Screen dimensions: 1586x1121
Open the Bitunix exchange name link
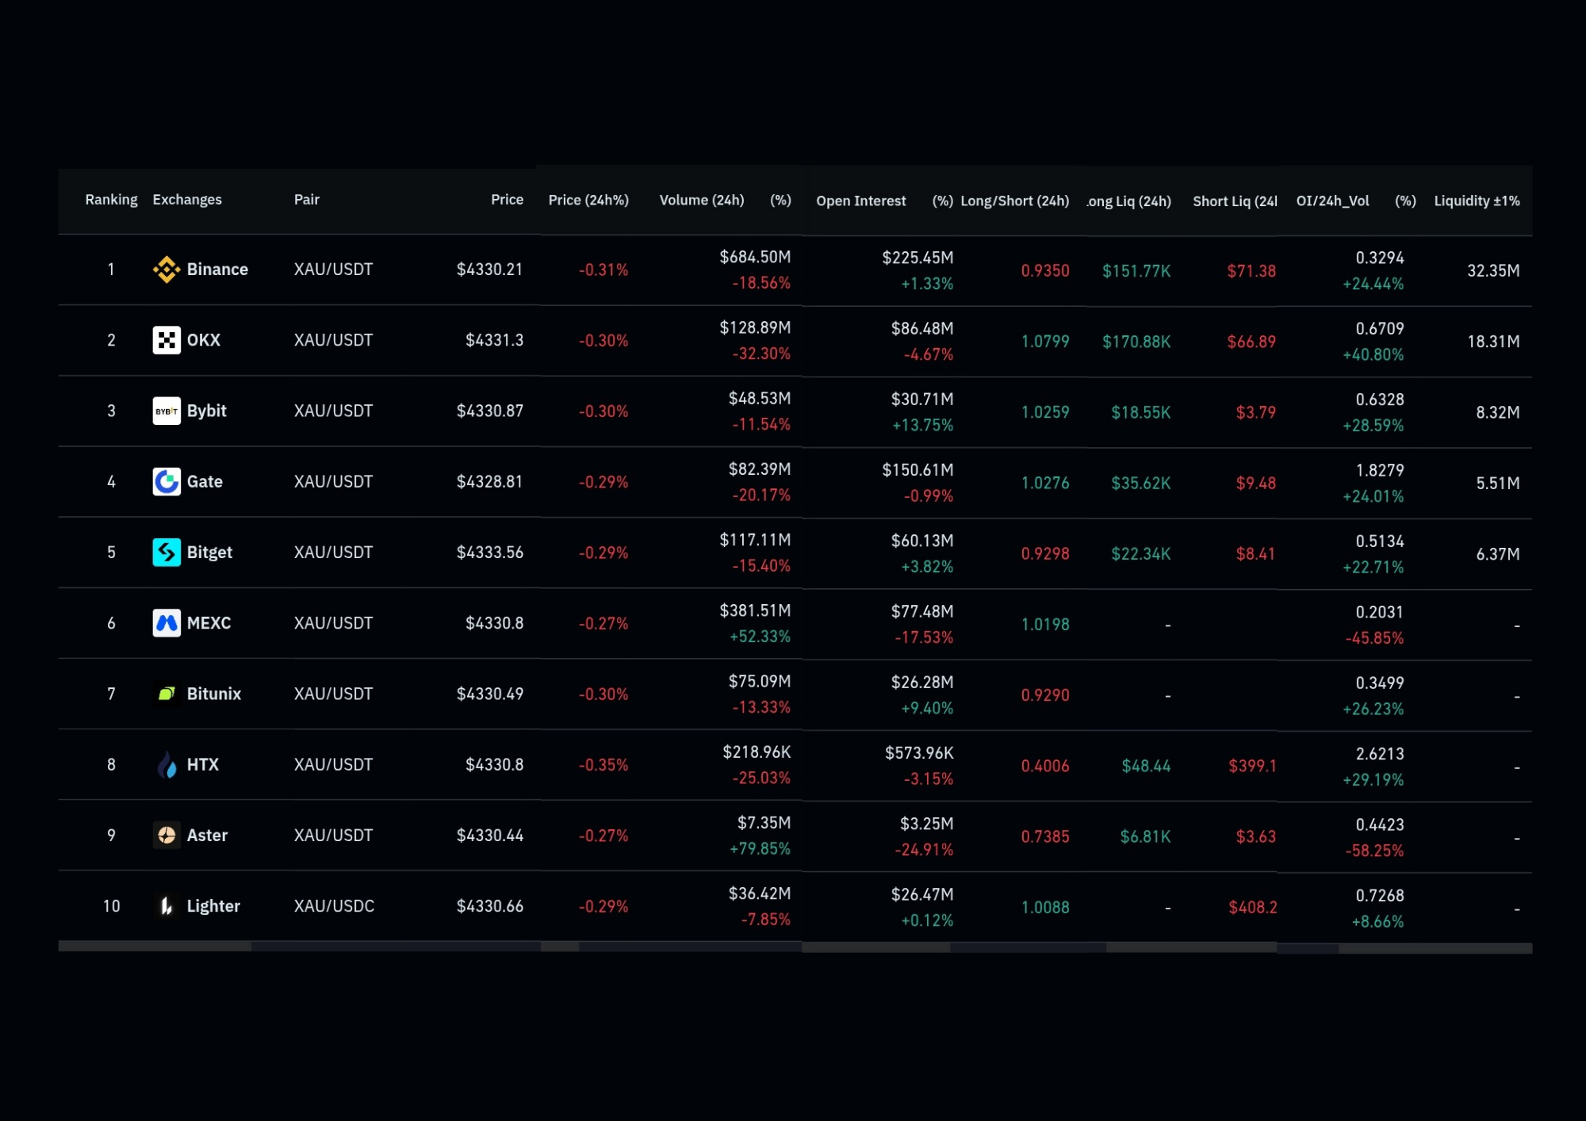(x=214, y=694)
